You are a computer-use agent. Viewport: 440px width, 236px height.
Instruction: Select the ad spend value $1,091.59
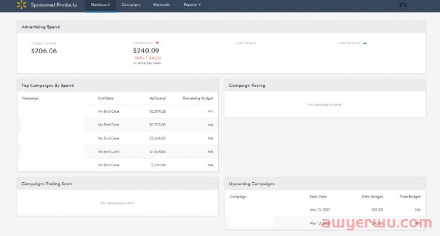[x=158, y=165]
